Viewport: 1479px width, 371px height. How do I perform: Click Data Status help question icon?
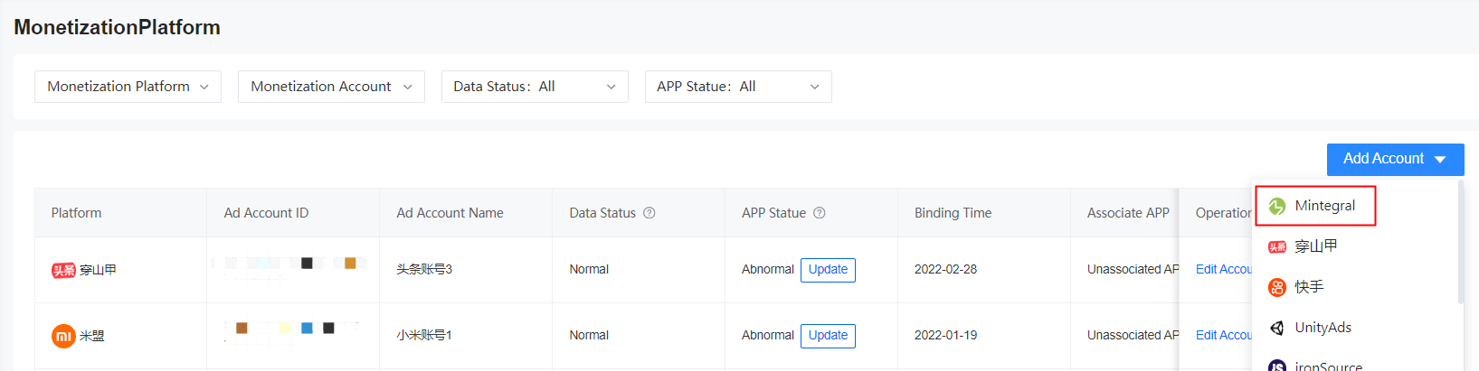[649, 213]
